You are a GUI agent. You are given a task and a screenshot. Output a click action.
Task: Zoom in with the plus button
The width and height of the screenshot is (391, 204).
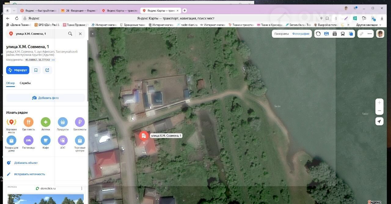click(x=379, y=103)
